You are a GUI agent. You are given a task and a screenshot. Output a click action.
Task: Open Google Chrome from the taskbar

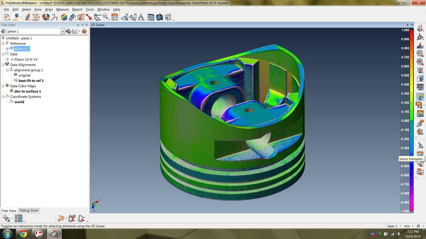point(23,234)
